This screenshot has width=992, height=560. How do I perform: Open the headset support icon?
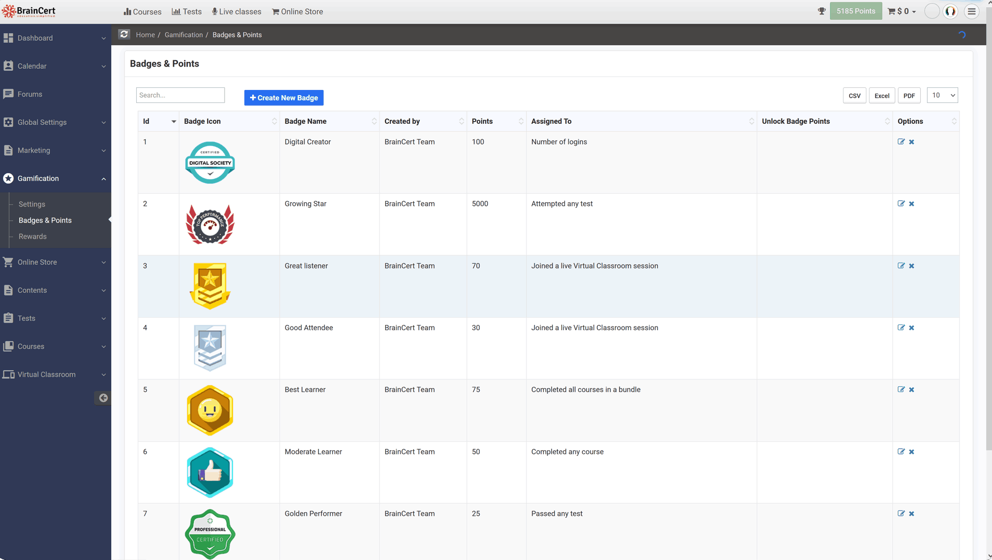950,11
